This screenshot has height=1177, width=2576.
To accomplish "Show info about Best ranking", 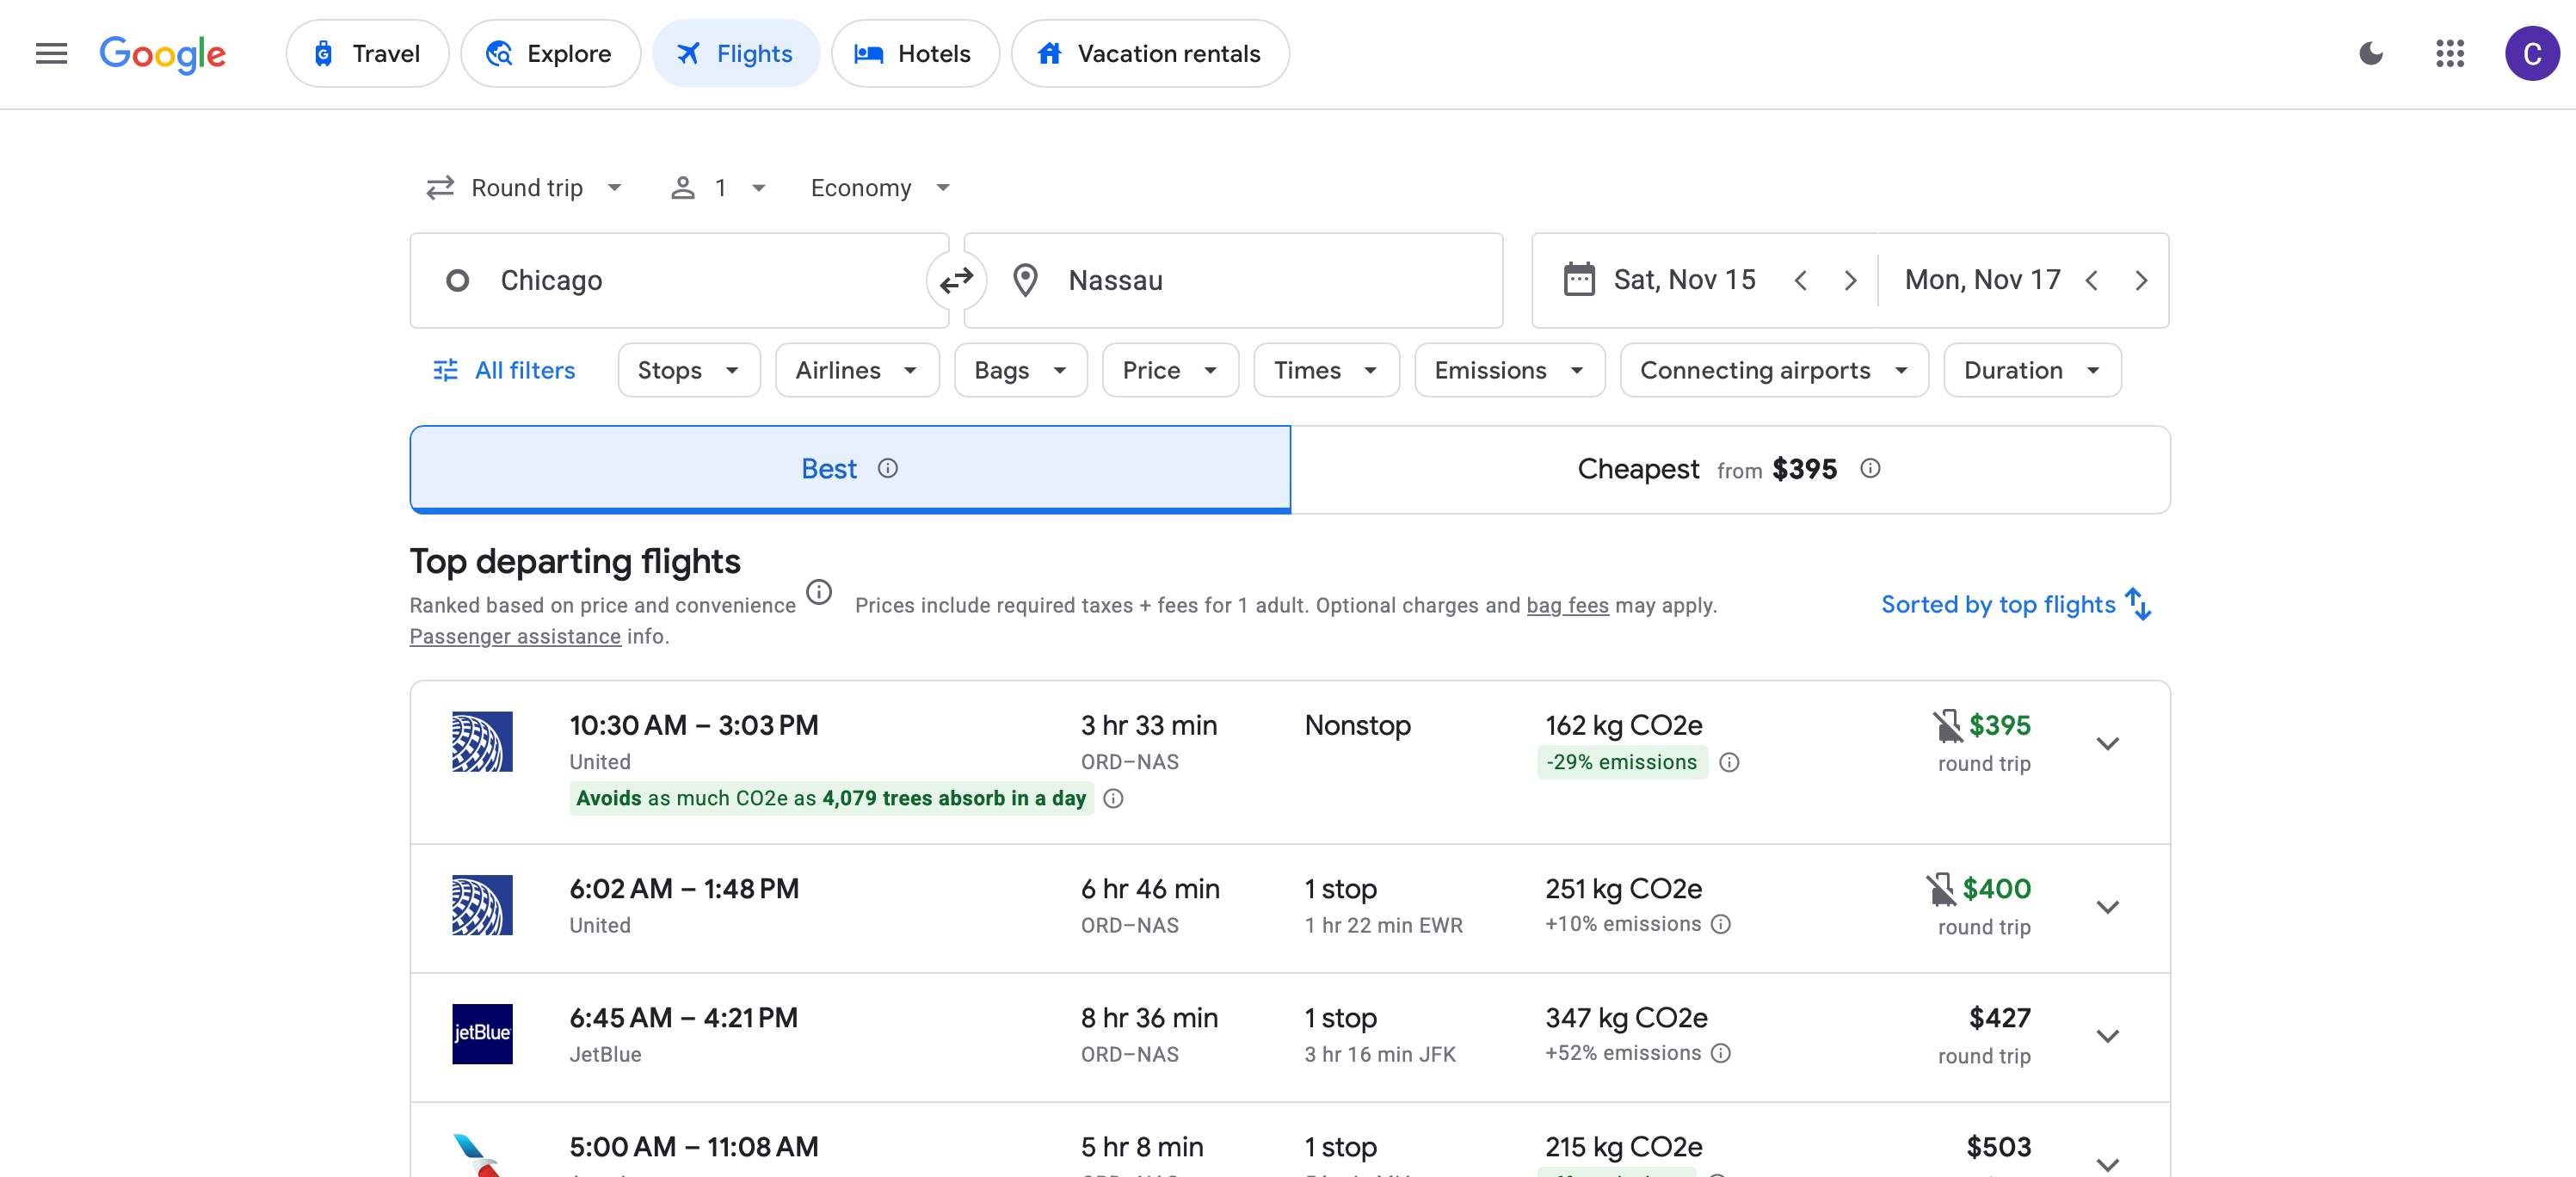I will click(x=888, y=469).
